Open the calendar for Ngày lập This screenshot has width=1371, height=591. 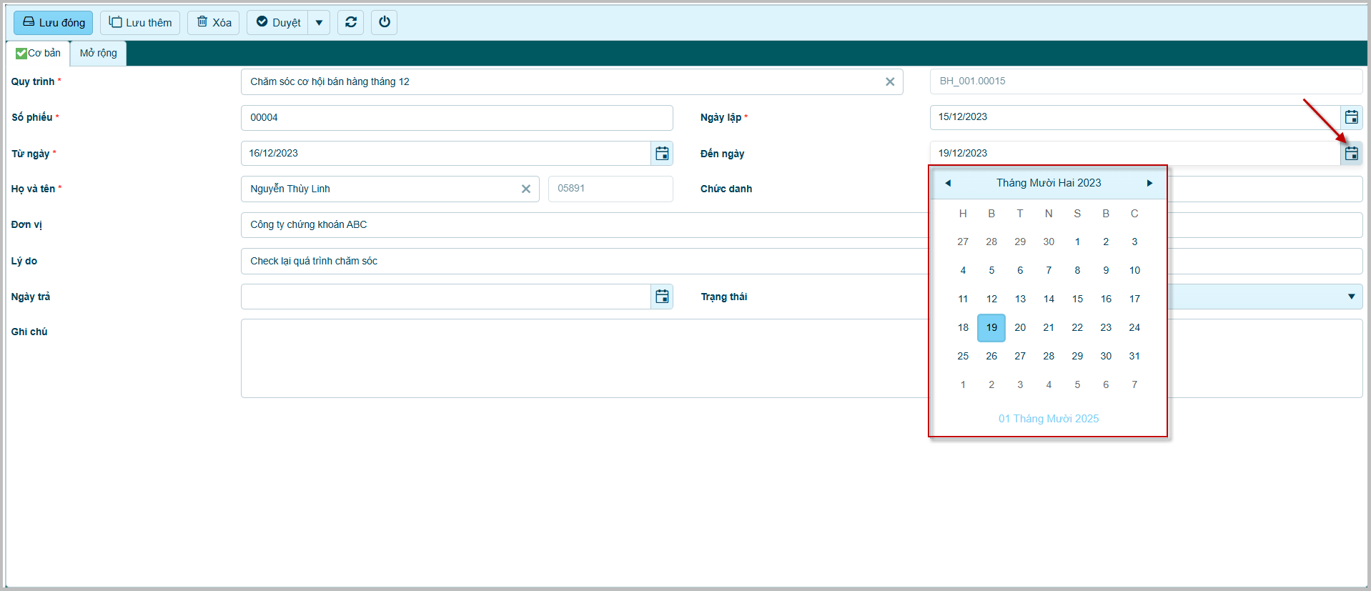coord(1351,117)
